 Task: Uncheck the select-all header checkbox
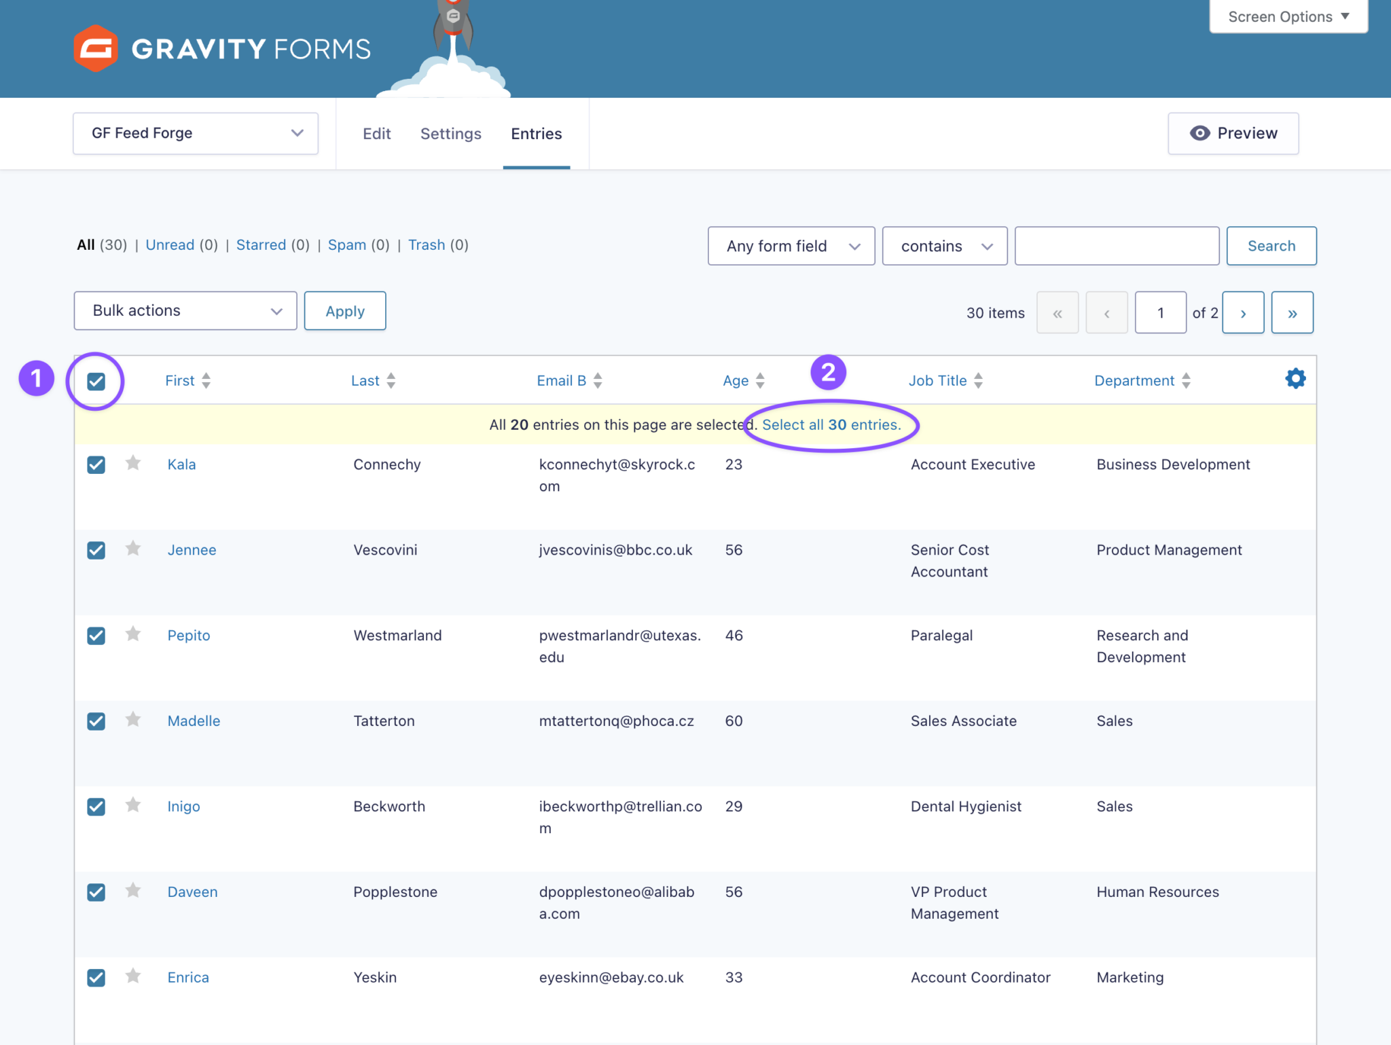pyautogui.click(x=96, y=382)
